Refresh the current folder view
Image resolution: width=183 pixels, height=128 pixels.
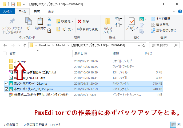click(144, 45)
